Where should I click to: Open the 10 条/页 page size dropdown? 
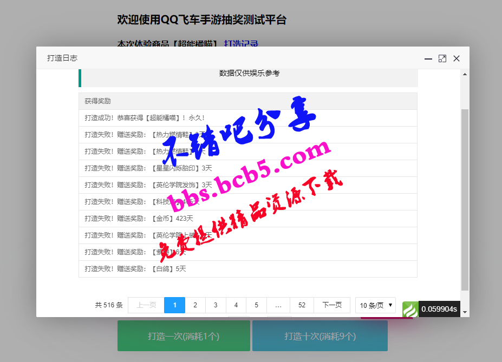click(375, 305)
